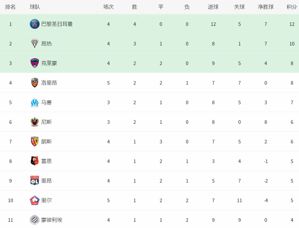299x228 pixels.
Task: Sort by 积分 column header
Action: click(x=292, y=7)
